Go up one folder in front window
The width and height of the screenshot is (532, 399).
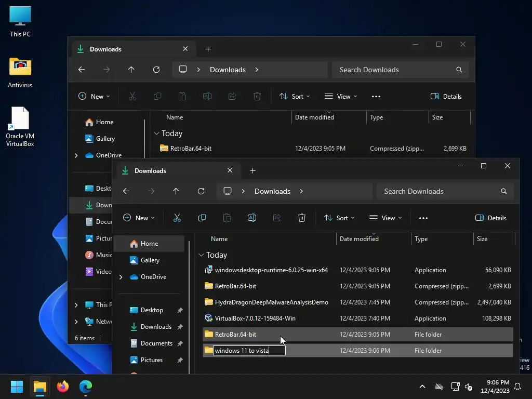point(176,191)
